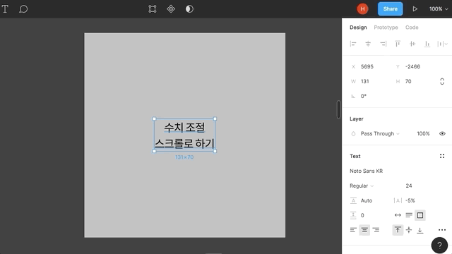Select vertical Align Top for text
The image size is (452, 254).
pos(398,230)
